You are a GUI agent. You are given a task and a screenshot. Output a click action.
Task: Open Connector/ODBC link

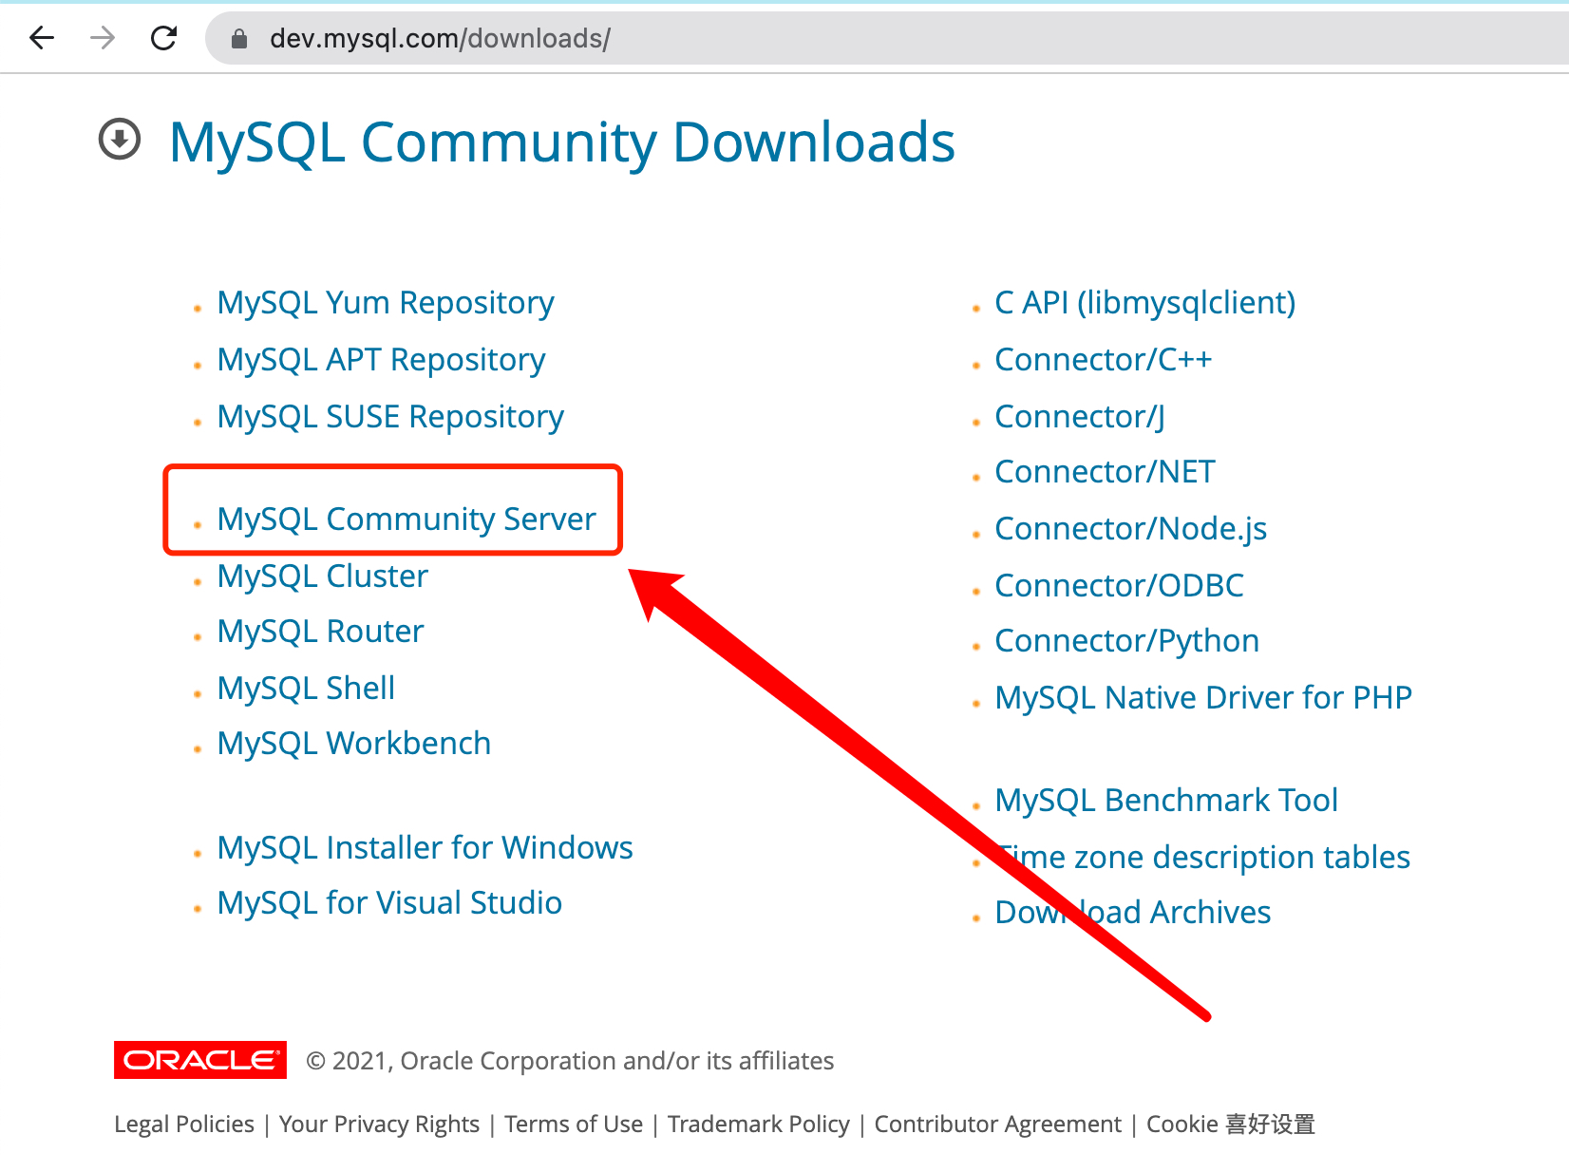[1119, 586]
